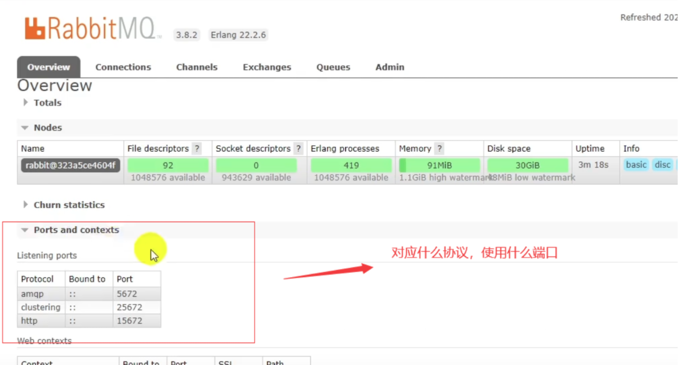This screenshot has height=365, width=685.
Task: Collapse the Nodes section
Action: [x=42, y=128]
